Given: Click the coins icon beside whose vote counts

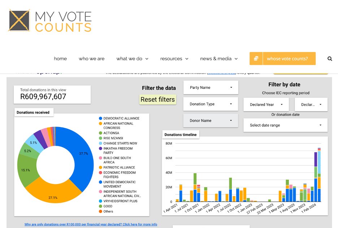Looking at the screenshot, I should coord(256,58).
